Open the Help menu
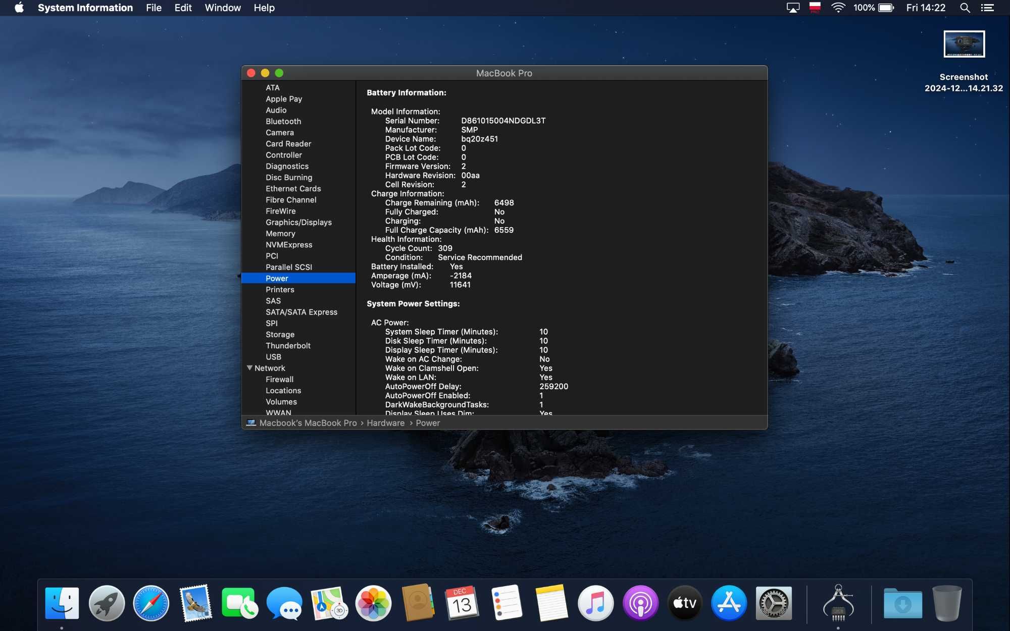 coord(264,8)
